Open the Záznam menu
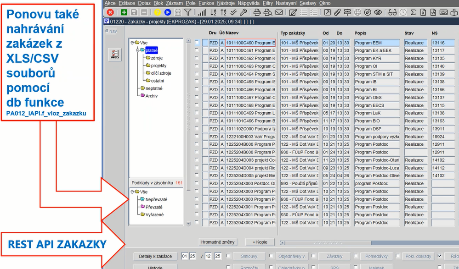 tap(174, 3)
